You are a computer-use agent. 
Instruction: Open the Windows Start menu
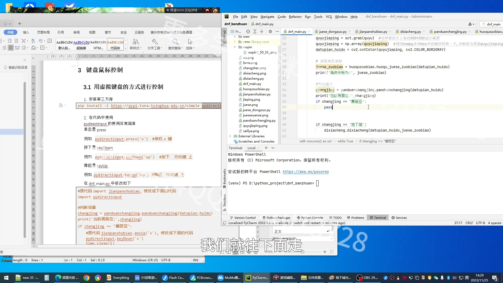(x=6, y=278)
